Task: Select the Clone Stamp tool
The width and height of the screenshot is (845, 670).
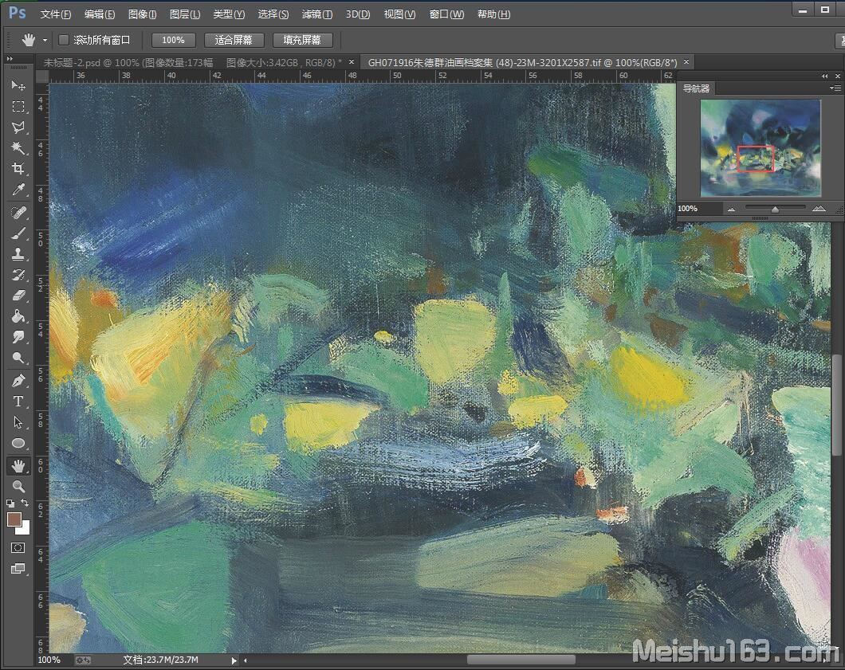Action: coord(18,254)
